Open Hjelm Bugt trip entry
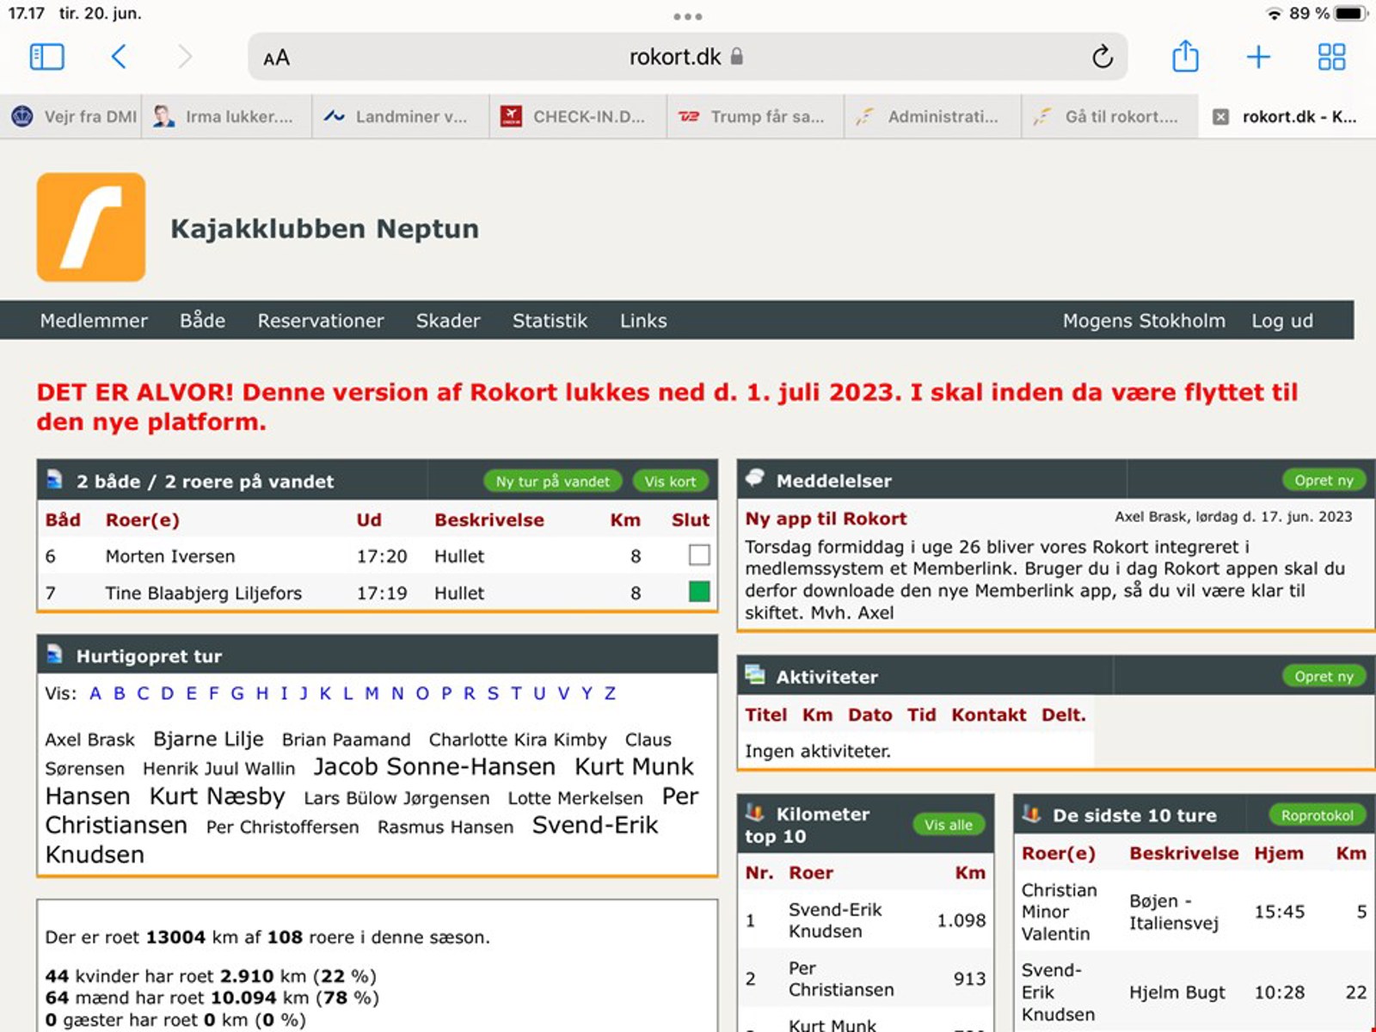 click(1176, 992)
